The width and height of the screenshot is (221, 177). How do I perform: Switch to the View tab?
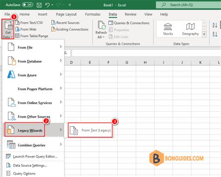pyautogui.click(x=148, y=14)
